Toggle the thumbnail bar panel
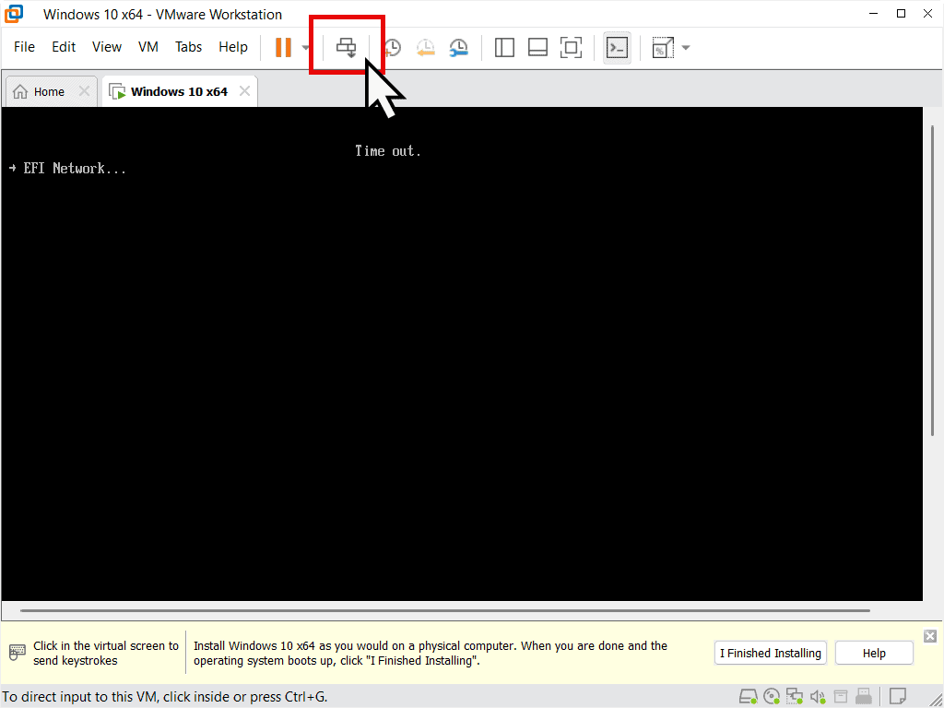The width and height of the screenshot is (944, 708). [537, 48]
